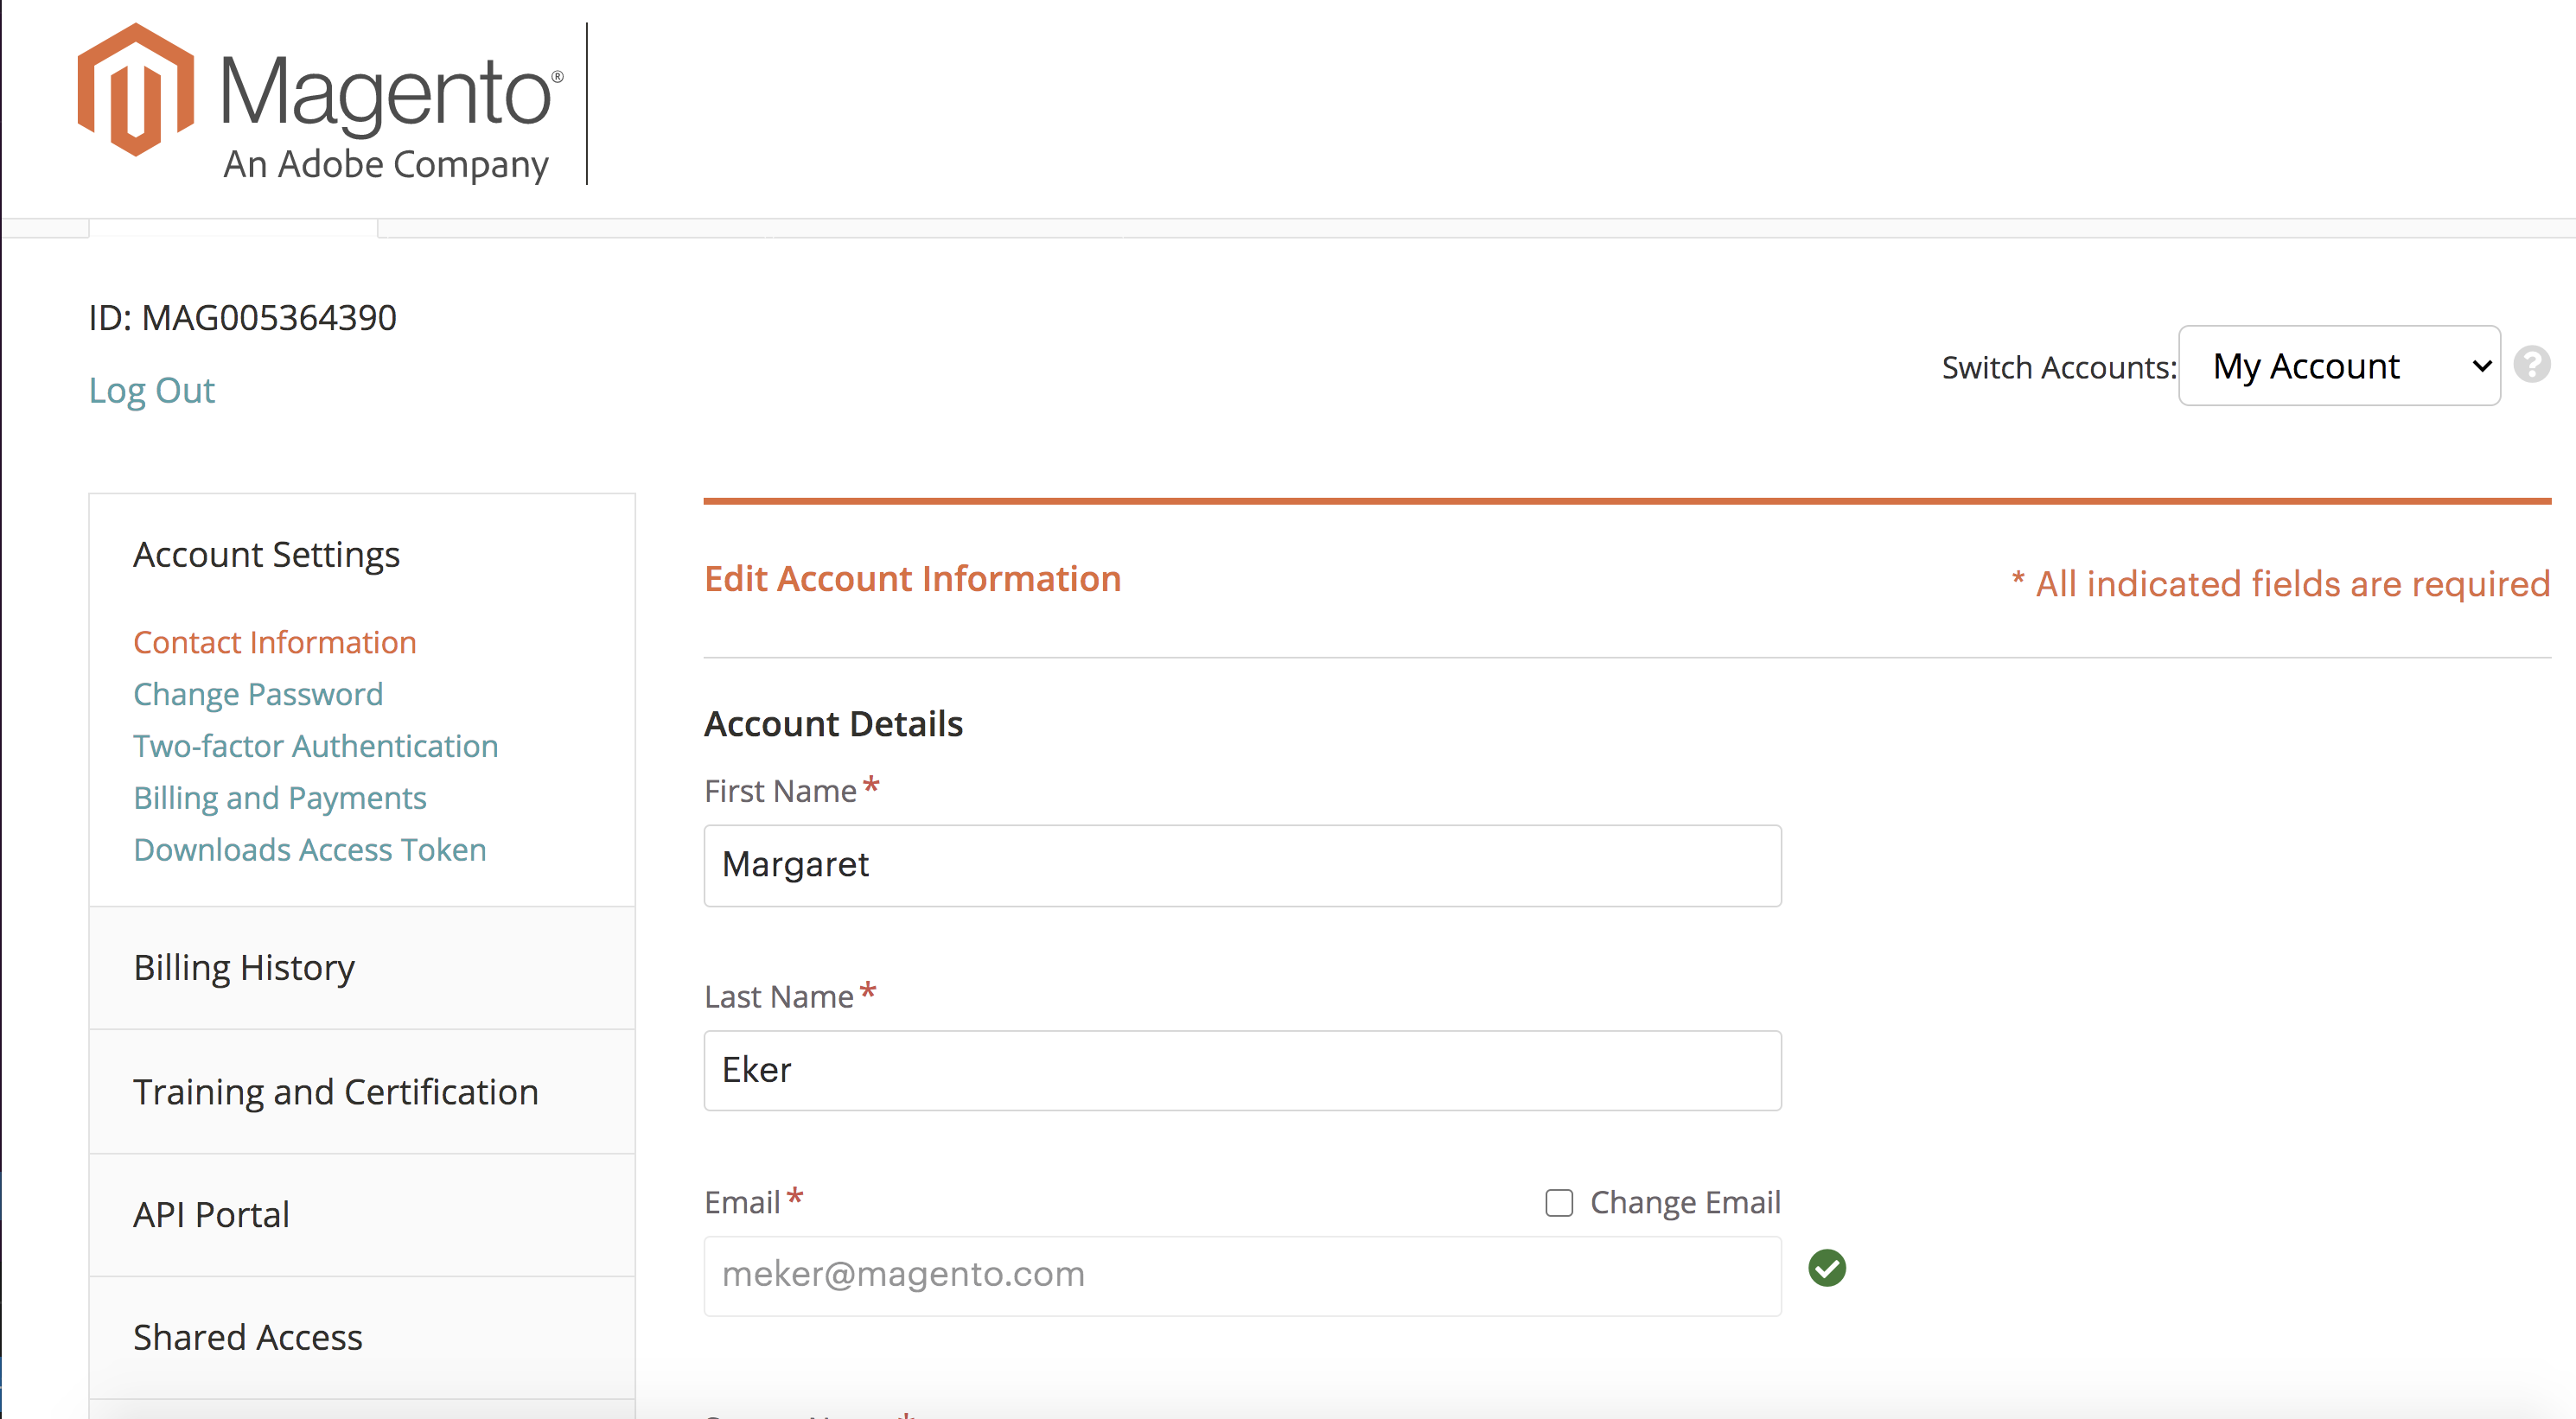
Task: Open Billing and Payments settings
Action: (x=279, y=797)
